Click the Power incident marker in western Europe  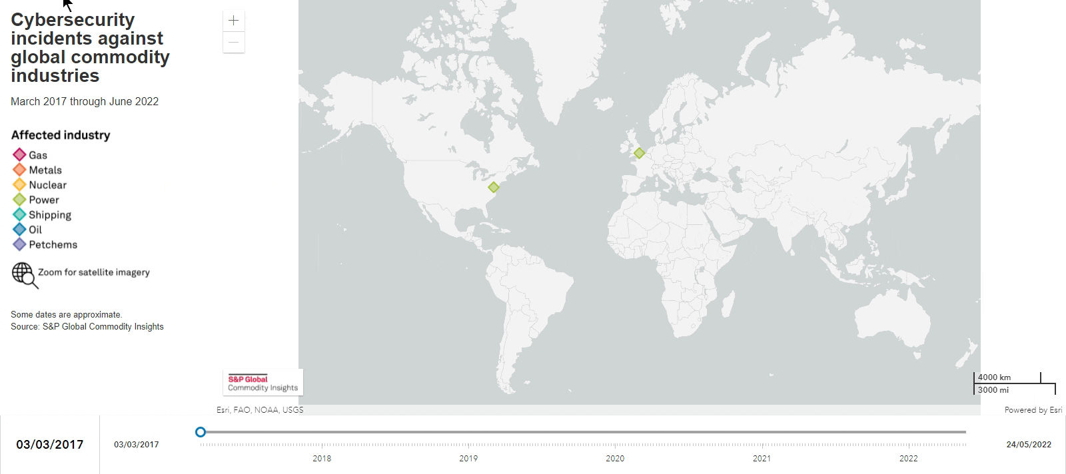pyautogui.click(x=639, y=153)
